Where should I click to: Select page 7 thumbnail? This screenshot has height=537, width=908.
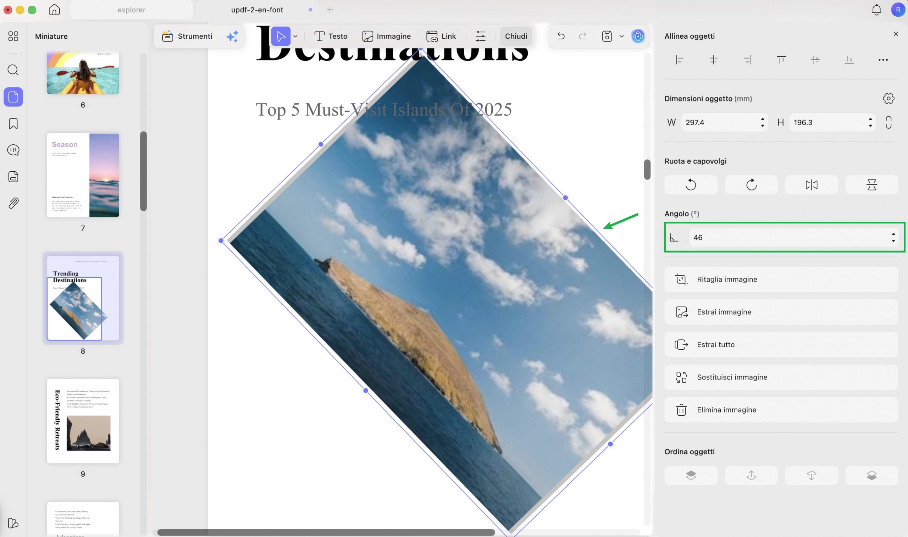(83, 175)
